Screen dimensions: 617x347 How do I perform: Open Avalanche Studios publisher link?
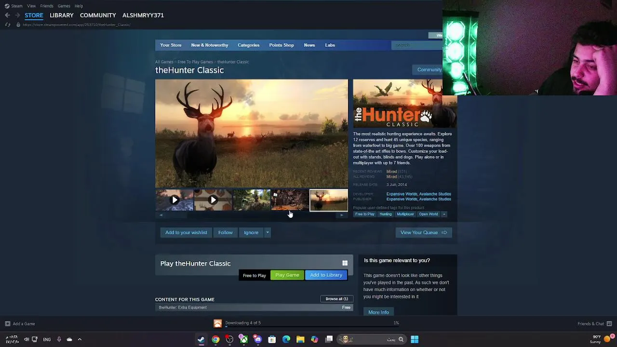(x=435, y=199)
